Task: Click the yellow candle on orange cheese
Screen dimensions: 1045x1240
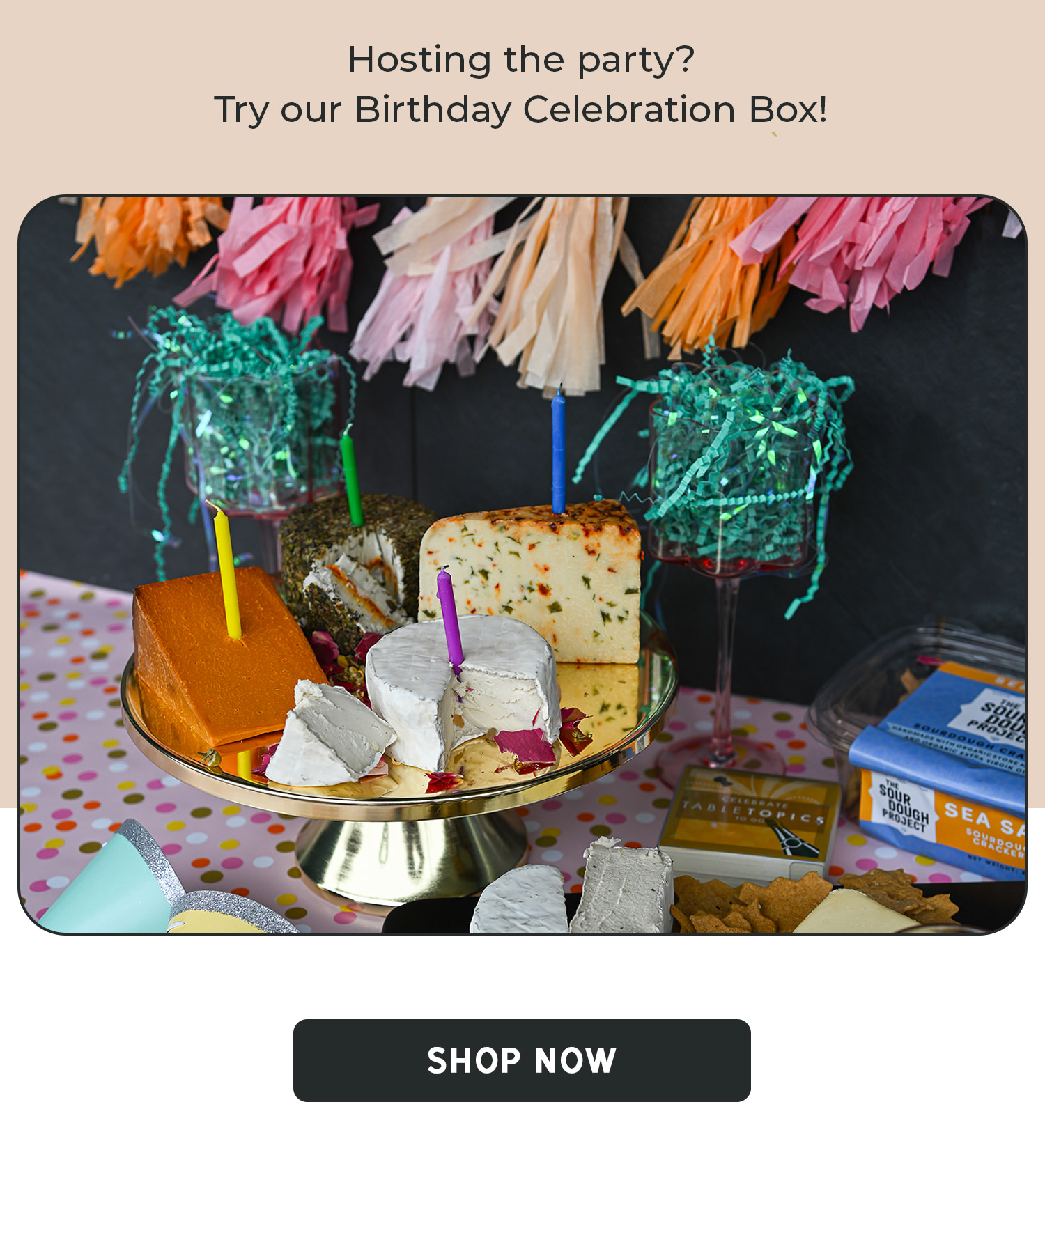Action: [x=227, y=572]
